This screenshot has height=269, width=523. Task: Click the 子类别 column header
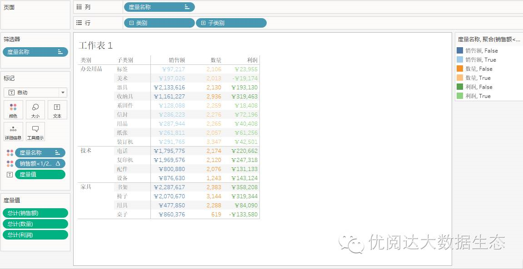tap(125, 60)
